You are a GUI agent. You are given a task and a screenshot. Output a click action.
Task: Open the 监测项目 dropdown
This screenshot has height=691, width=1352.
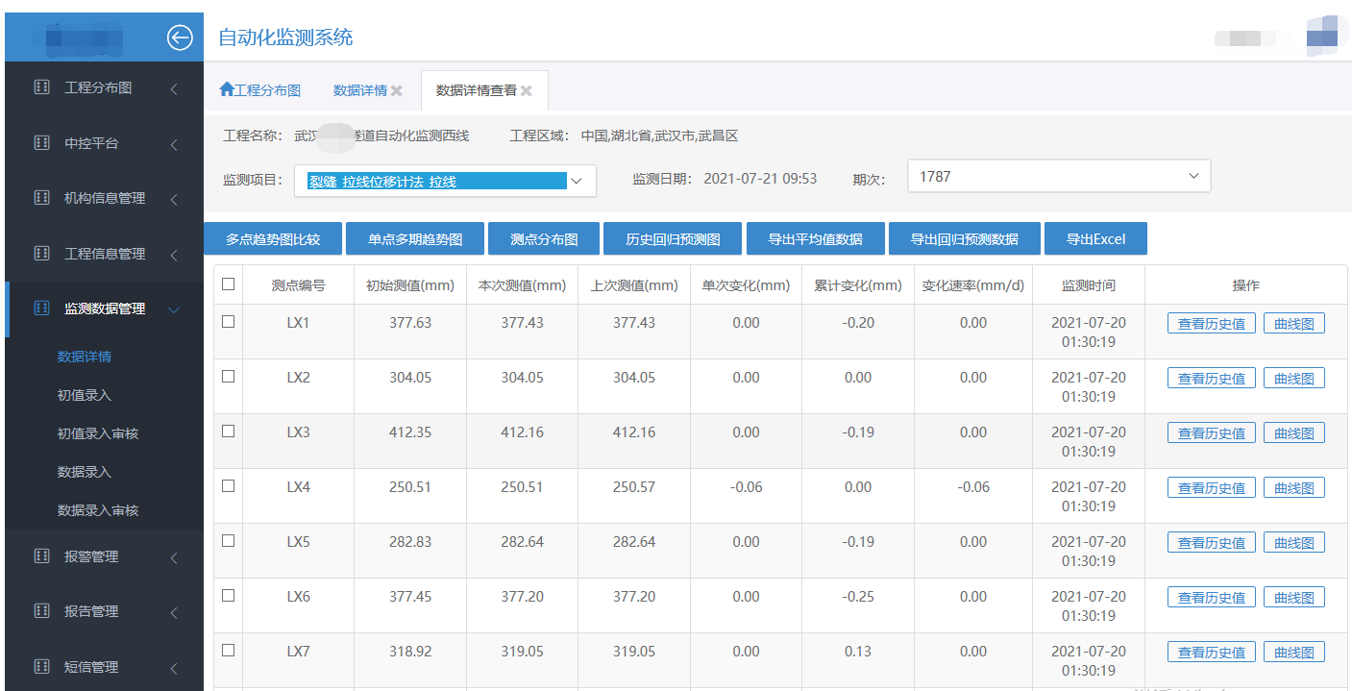coord(445,180)
